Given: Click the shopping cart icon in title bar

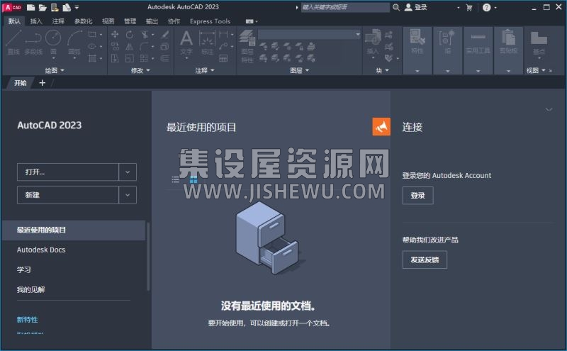Looking at the screenshot, I should [469, 7].
